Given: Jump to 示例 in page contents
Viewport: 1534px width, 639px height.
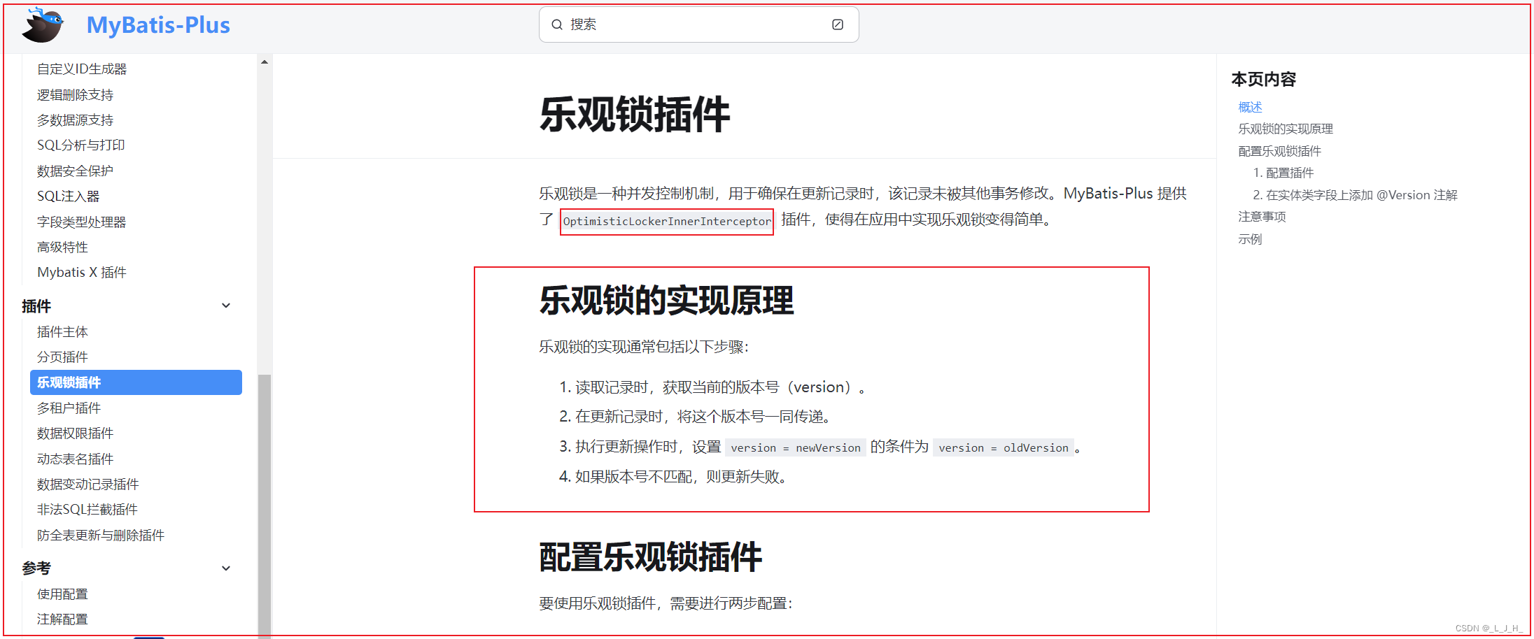Looking at the screenshot, I should click(1250, 239).
